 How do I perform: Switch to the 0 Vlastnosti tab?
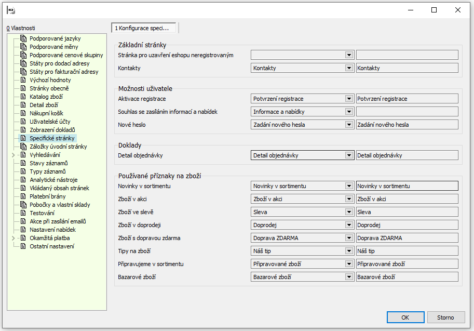(21, 28)
